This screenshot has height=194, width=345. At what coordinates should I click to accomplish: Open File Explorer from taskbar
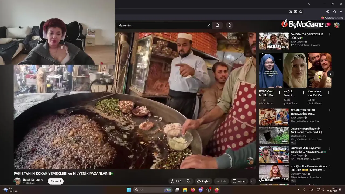click(185, 190)
